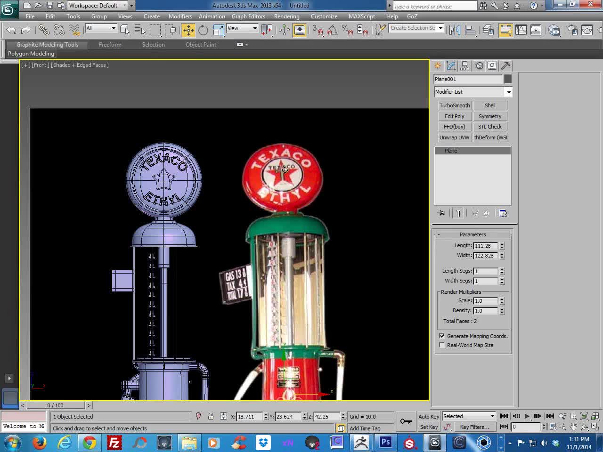Image resolution: width=603 pixels, height=452 pixels.
Task: Open the Modify command panel tab
Action: [451, 66]
